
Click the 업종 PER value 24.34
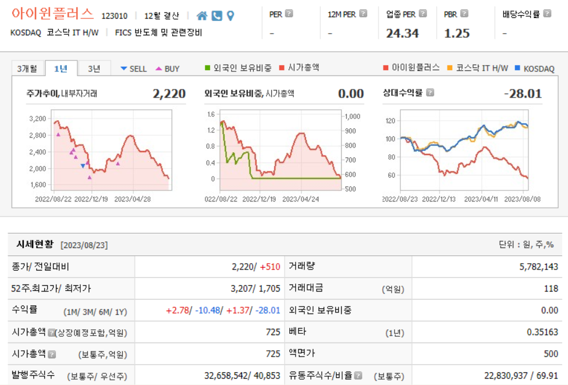(402, 33)
